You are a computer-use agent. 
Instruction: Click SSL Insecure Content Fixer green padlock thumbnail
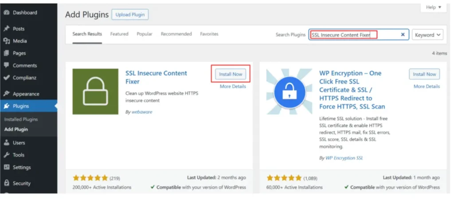point(95,91)
